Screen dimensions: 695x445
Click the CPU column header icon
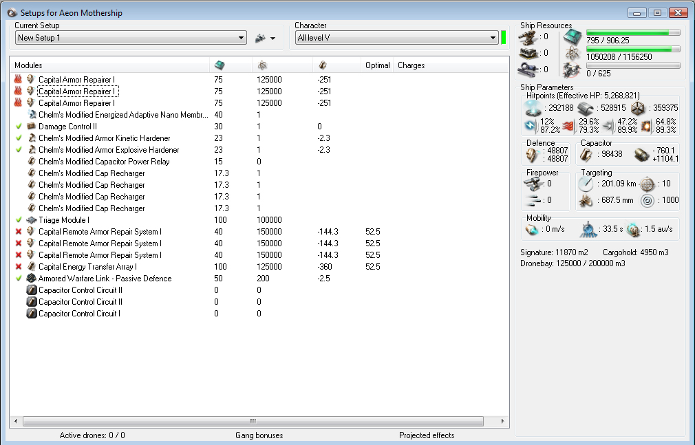click(220, 65)
